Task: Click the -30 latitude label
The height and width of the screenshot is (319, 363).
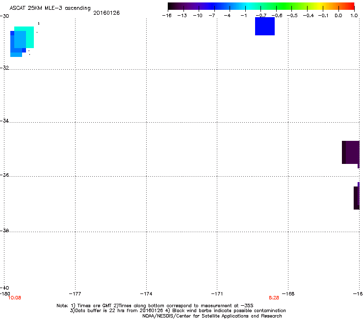Action: coord(4,16)
